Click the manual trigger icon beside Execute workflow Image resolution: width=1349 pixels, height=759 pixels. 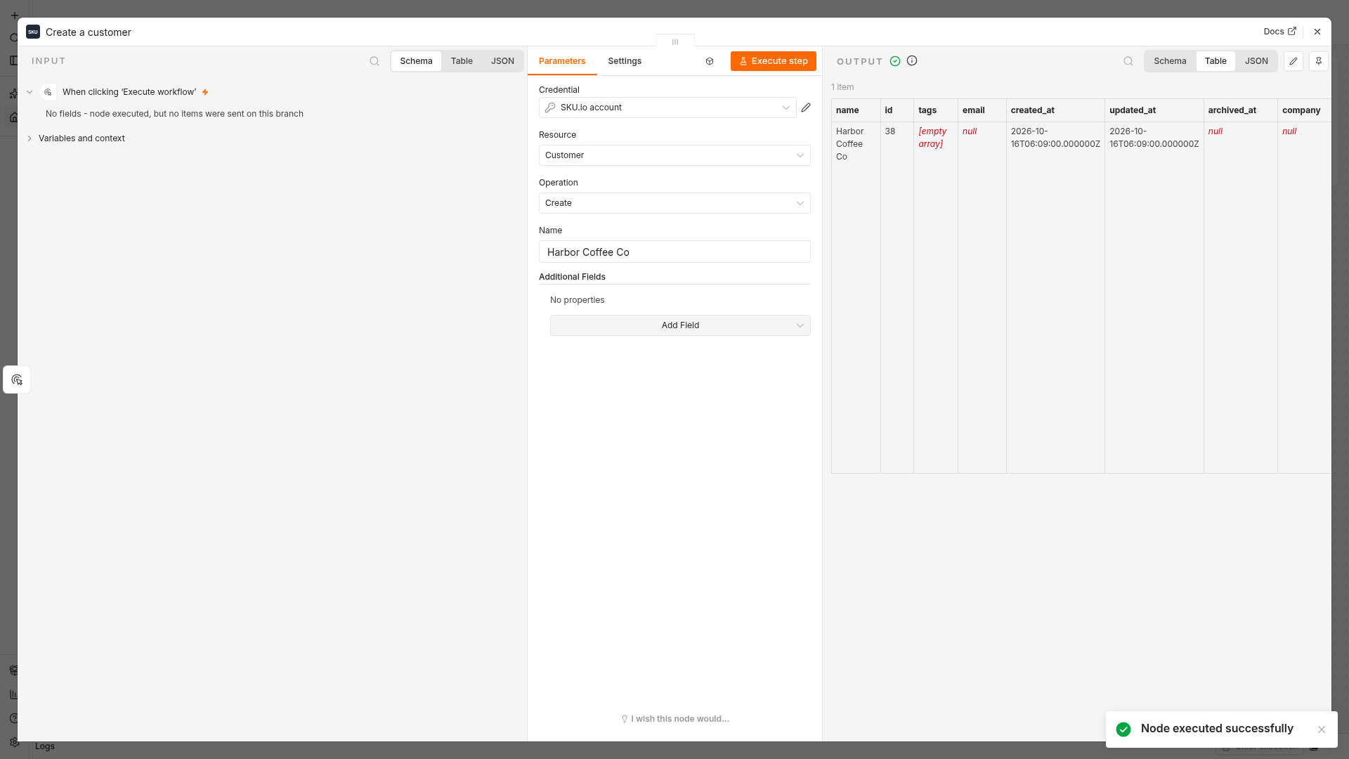pyautogui.click(x=48, y=92)
